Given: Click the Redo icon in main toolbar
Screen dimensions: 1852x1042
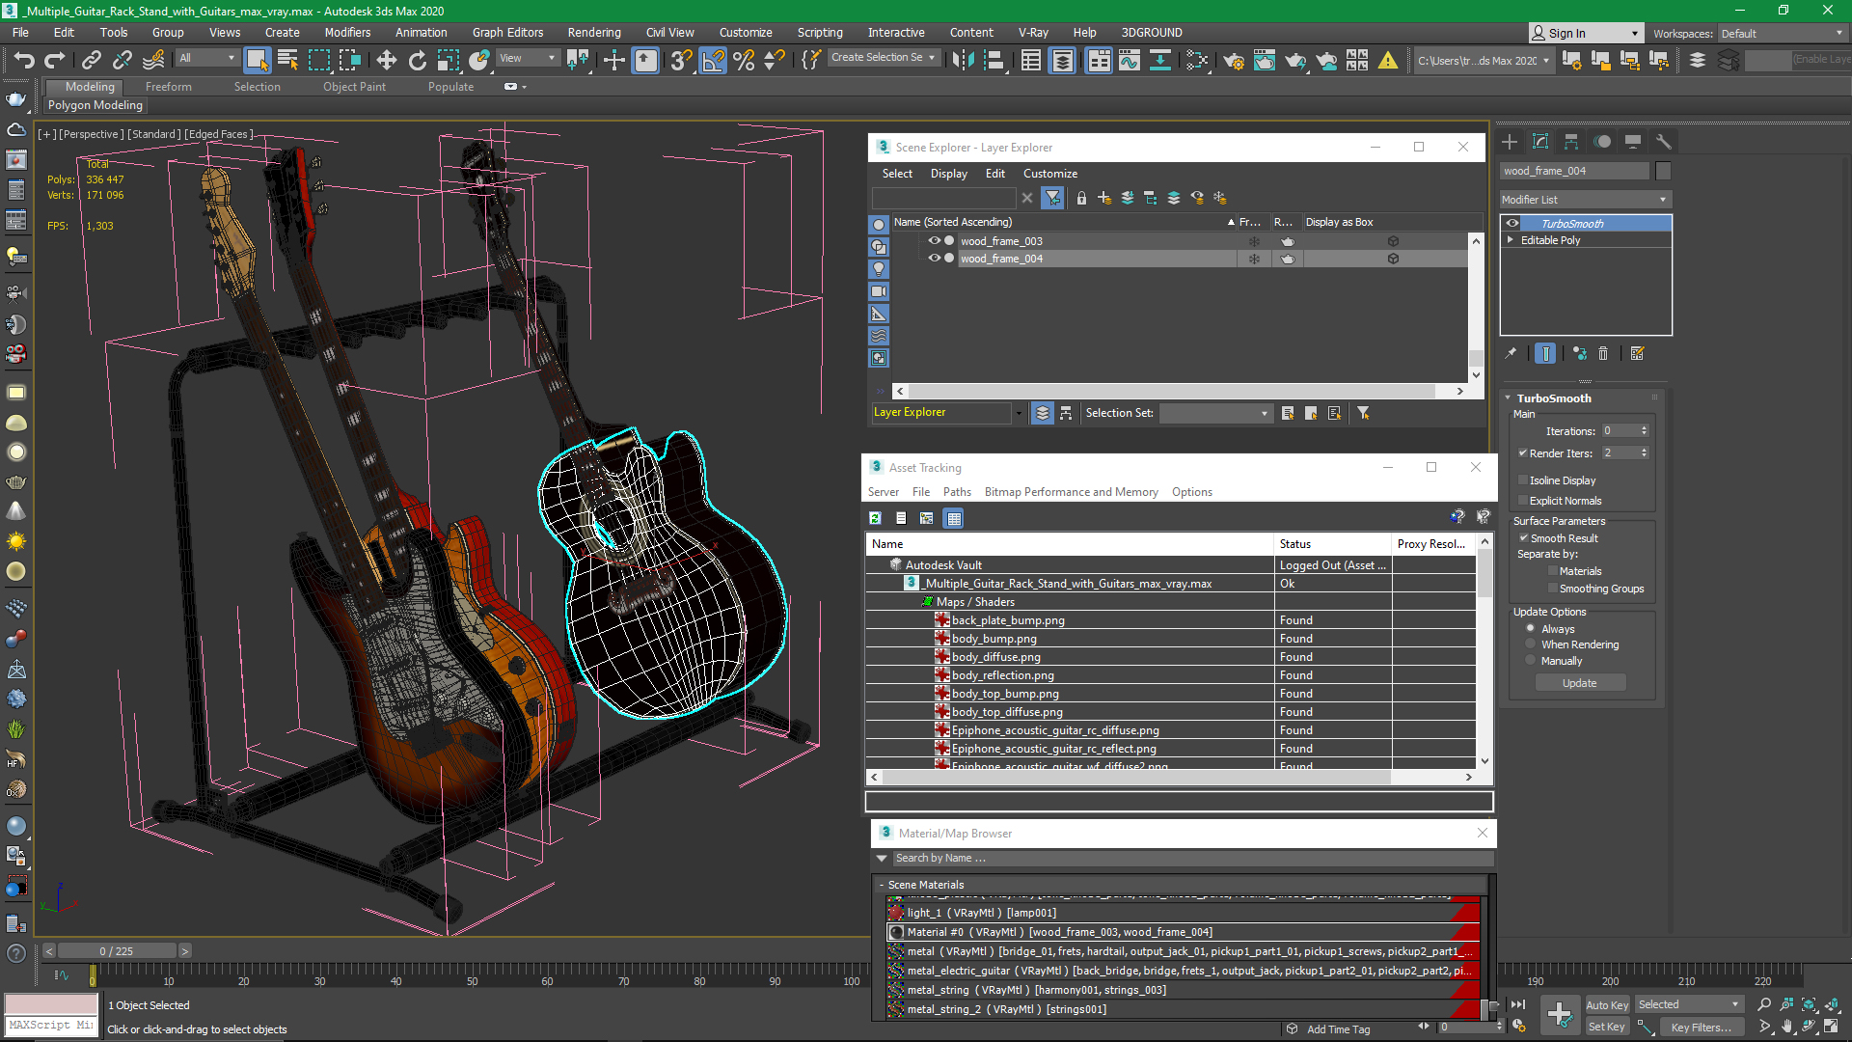Looking at the screenshot, I should tap(55, 60).
